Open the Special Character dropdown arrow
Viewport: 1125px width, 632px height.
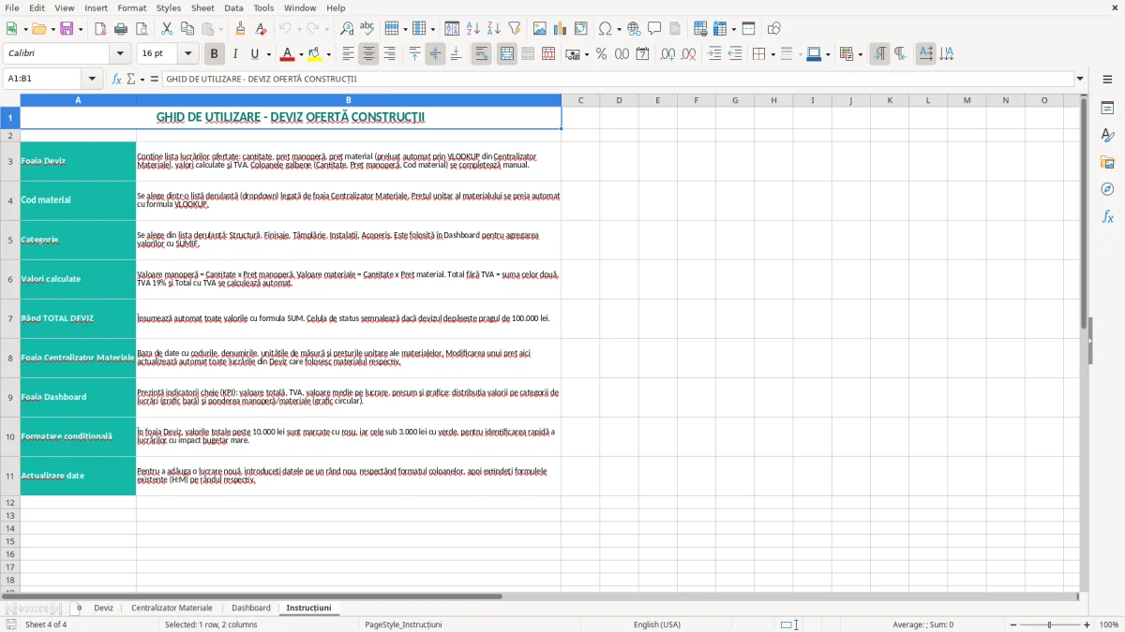click(617, 29)
